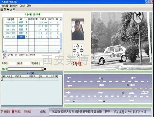Select marker ② on the road map

point(104,101)
